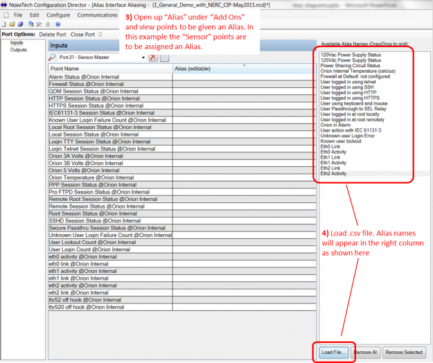Select 'User action with IEC 61131-3' alias
433x363 pixels.
[351, 130]
